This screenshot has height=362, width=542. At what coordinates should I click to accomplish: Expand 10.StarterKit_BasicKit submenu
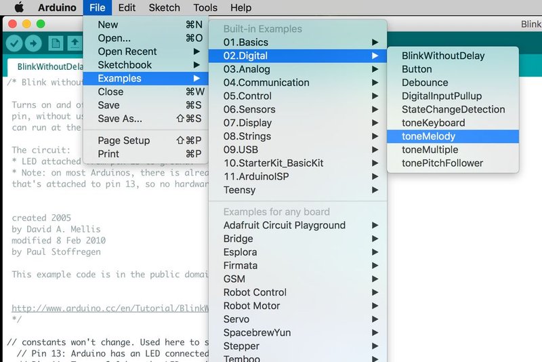coord(297,163)
